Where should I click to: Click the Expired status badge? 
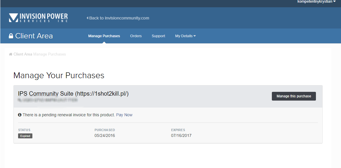(25, 136)
